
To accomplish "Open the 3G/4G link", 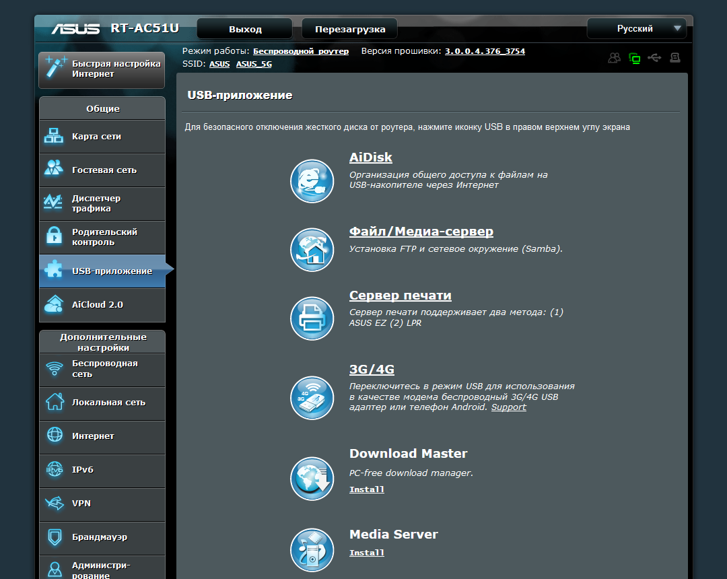I will 372,370.
